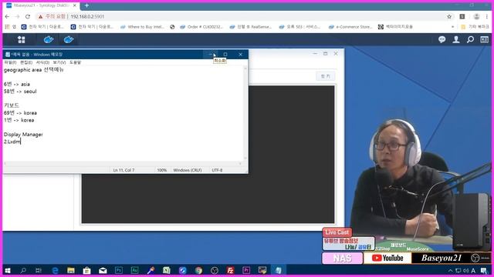The width and height of the screenshot is (494, 277).
Task: Click the '6번 -> asia' line in Notepad
Action: 17,84
